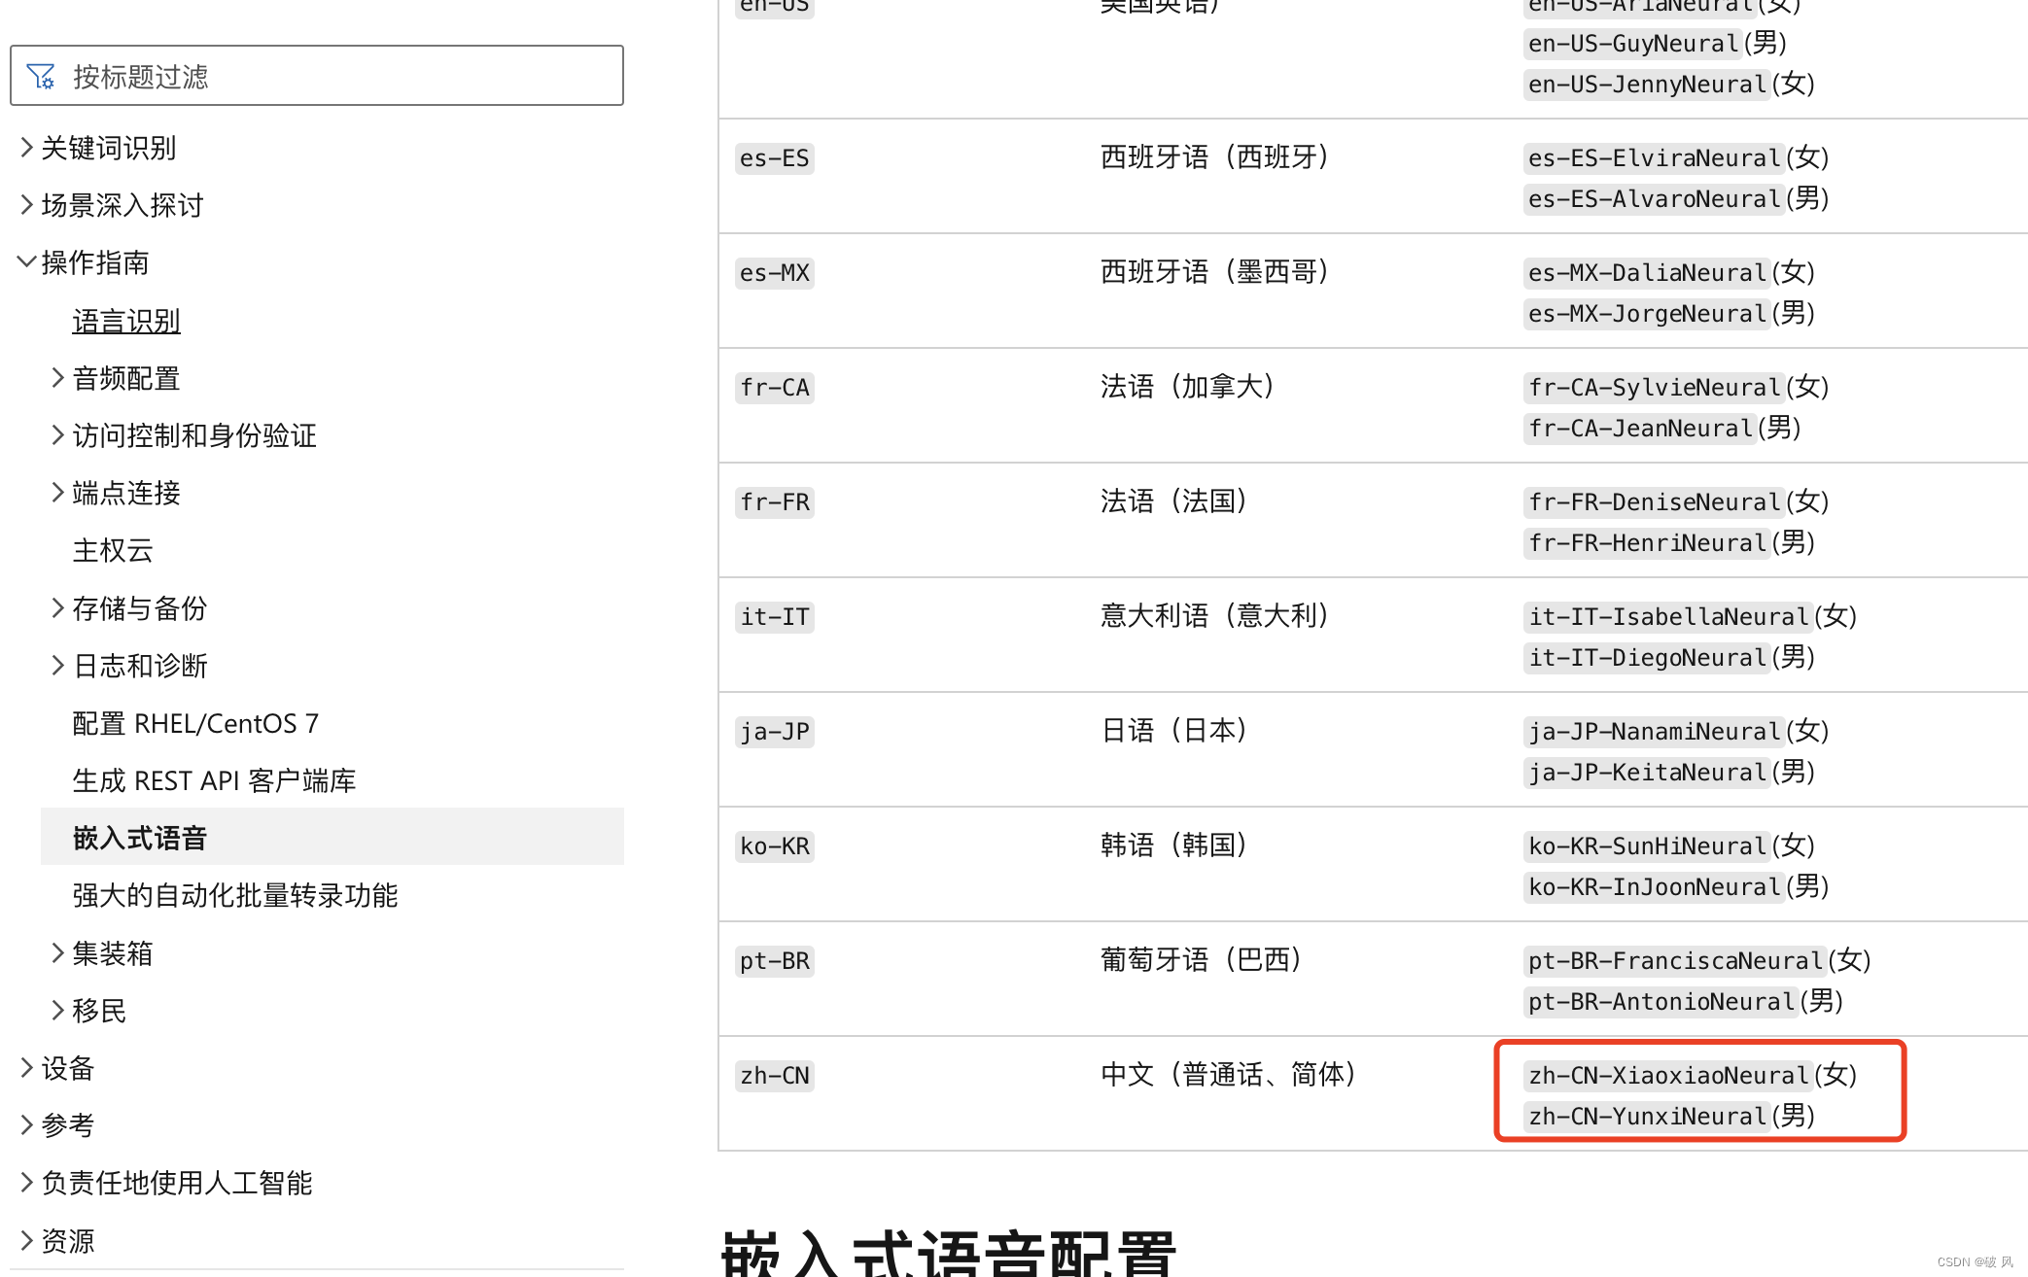Click 生成 REST API 客户端库 link
The image size is (2028, 1277).
tap(217, 779)
